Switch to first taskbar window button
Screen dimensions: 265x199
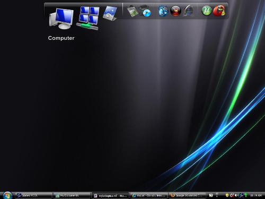33,195
